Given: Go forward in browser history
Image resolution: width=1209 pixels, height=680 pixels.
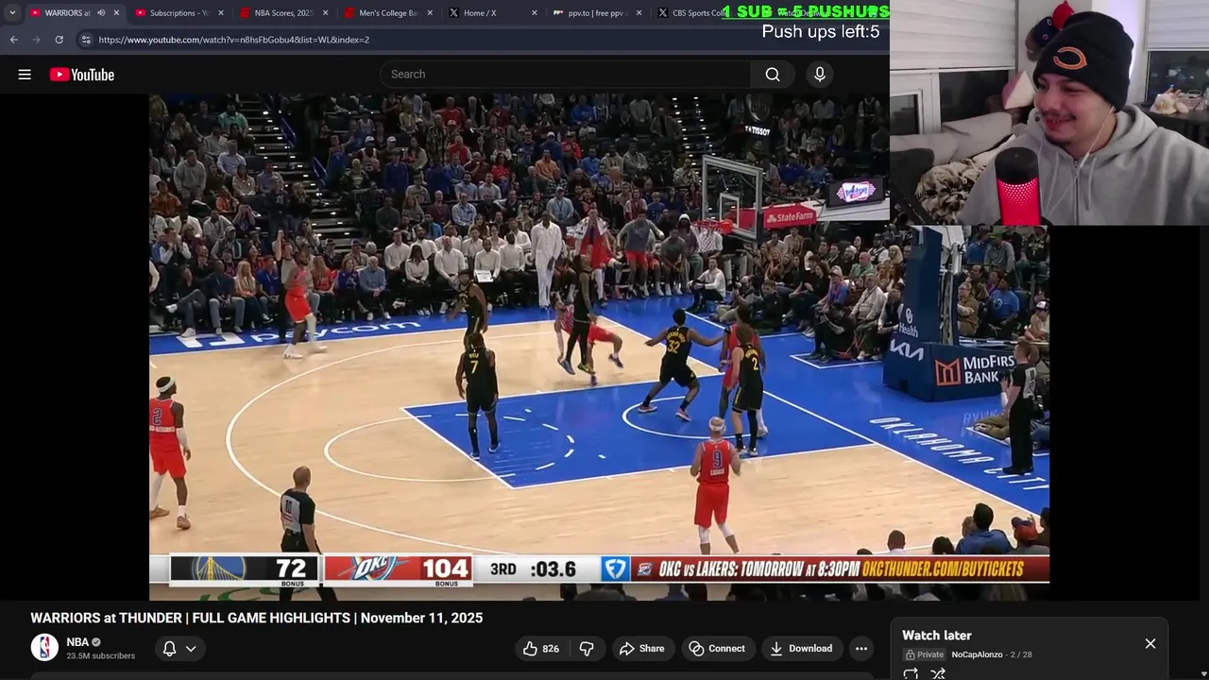Looking at the screenshot, I should coord(36,40).
